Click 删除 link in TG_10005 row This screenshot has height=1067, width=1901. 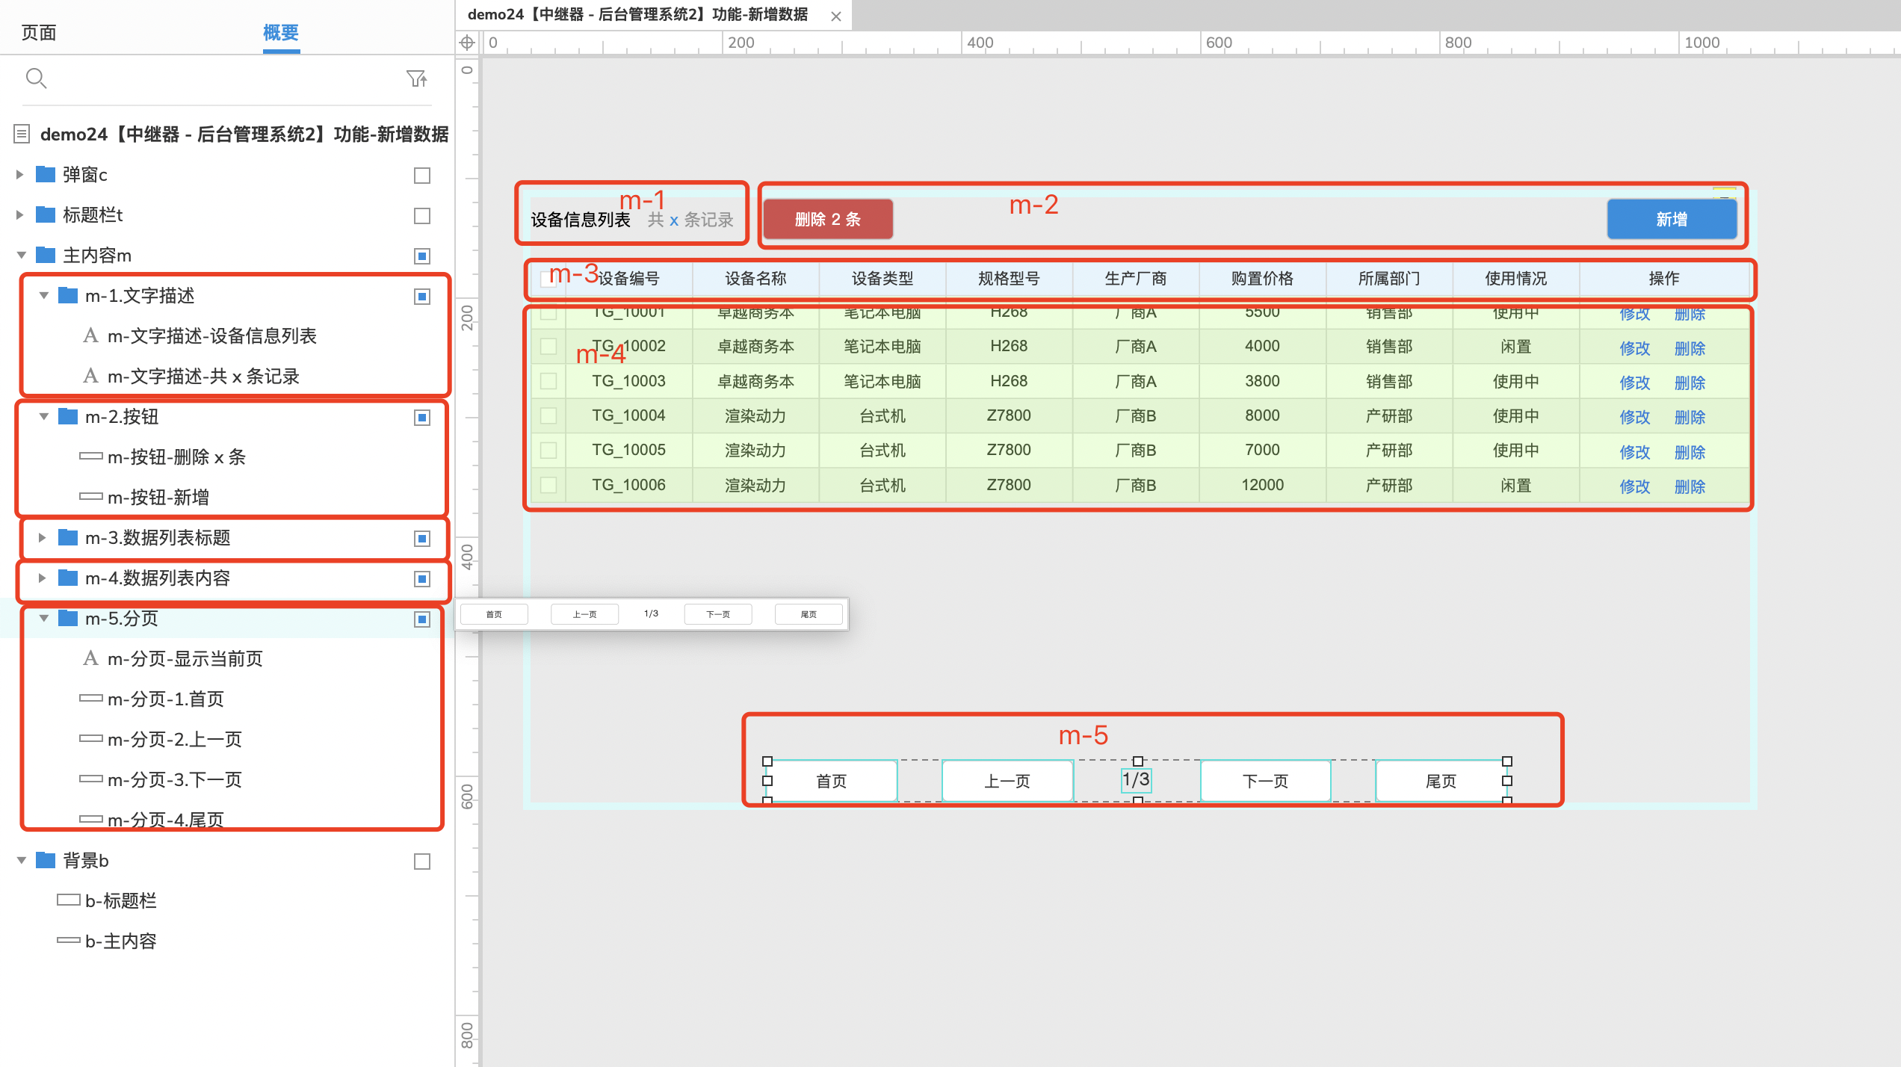[x=1690, y=451]
